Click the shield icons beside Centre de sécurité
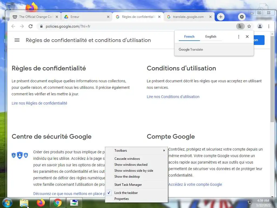The image size is (277, 208). pos(19,155)
